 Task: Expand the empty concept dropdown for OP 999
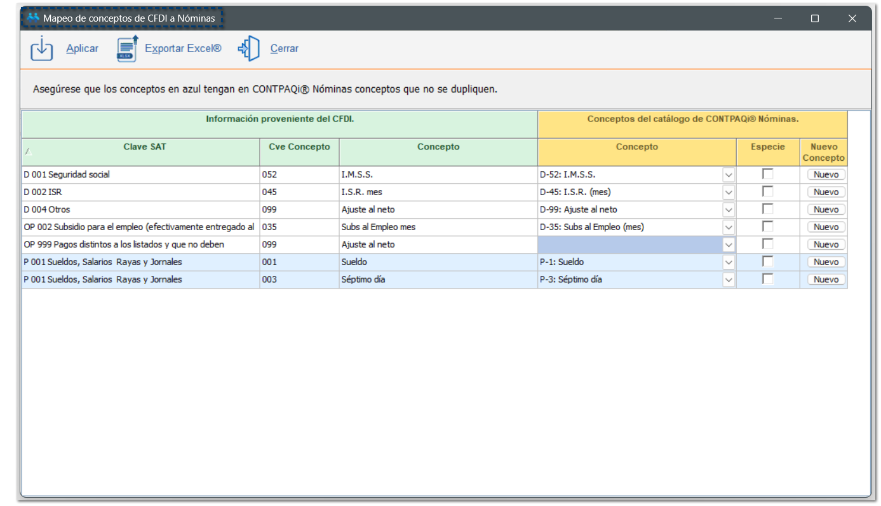point(729,245)
